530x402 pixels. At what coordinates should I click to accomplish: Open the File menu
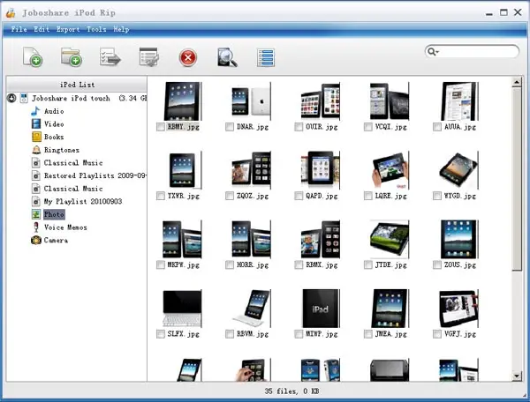pyautogui.click(x=19, y=29)
